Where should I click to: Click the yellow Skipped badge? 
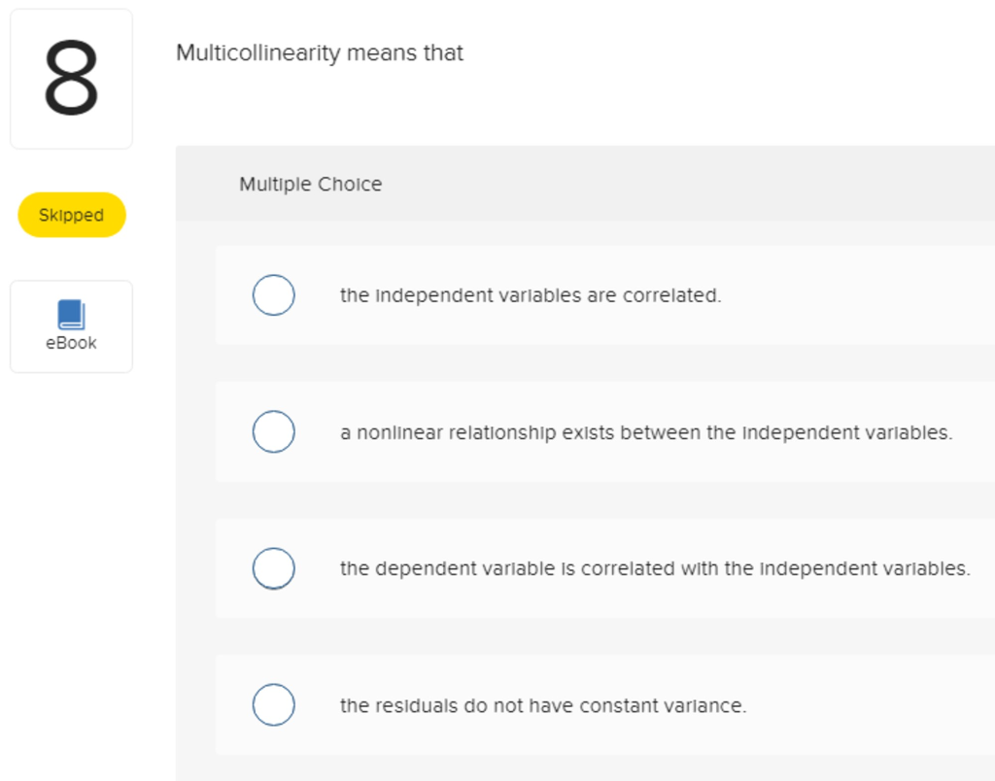71,215
